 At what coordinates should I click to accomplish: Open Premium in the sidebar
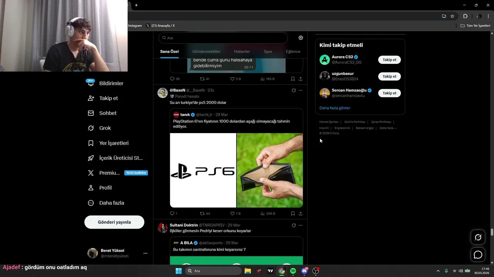click(118, 173)
